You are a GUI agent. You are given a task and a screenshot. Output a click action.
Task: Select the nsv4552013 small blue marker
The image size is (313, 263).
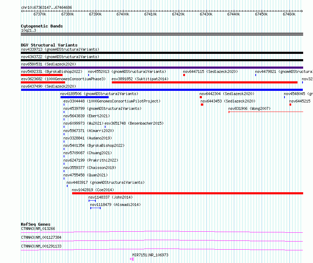(89, 75)
